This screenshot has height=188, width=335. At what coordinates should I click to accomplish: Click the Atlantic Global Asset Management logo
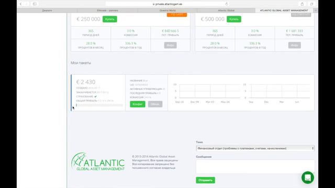pos(98,161)
